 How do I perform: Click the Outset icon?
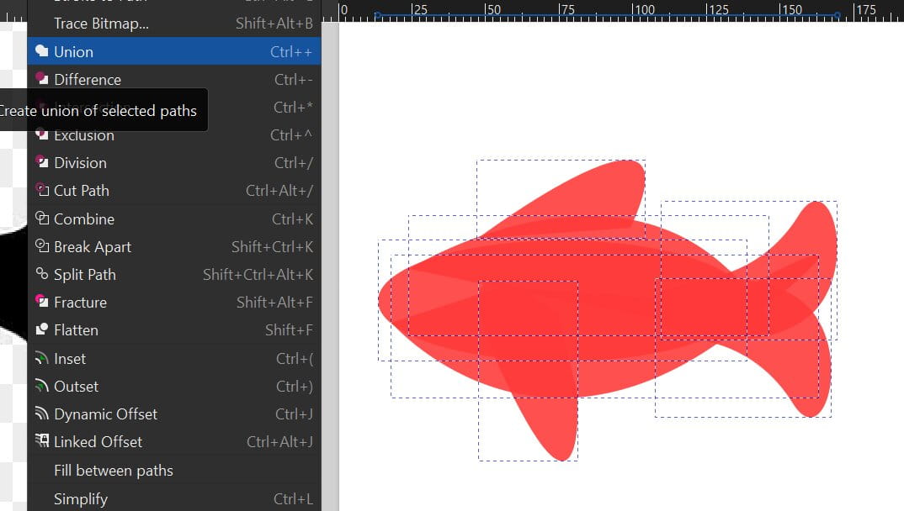point(41,386)
